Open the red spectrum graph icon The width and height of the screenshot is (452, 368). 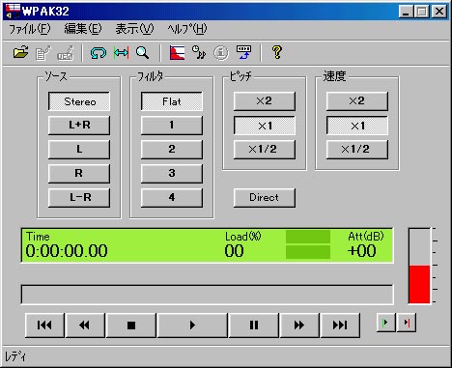177,52
